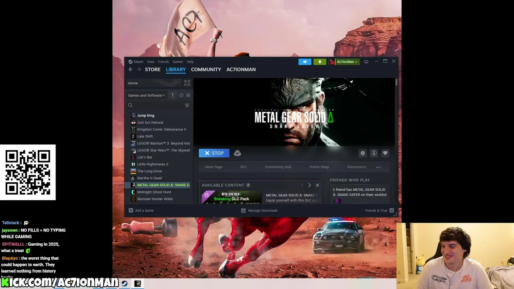Click the game page vertical scrollbar

click(x=396, y=82)
